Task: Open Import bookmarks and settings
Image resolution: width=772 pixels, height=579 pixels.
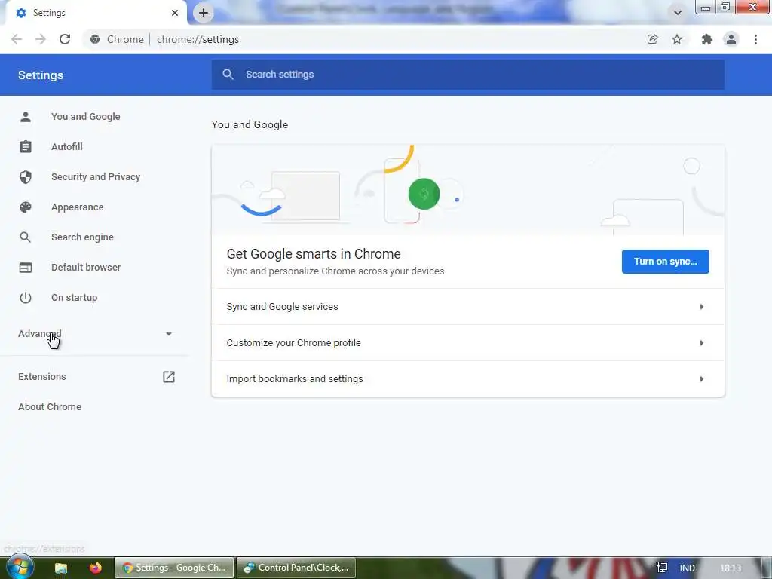Action: 467,379
